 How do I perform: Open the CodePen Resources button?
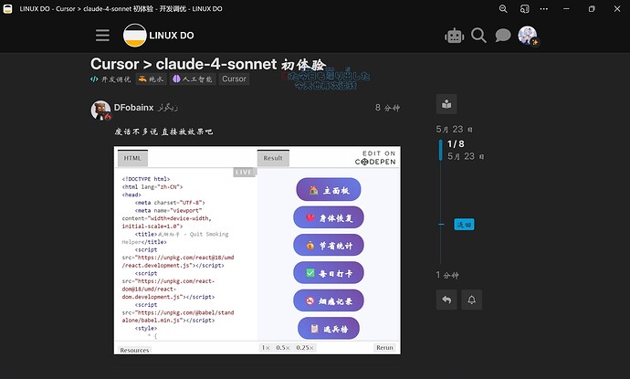pos(134,350)
